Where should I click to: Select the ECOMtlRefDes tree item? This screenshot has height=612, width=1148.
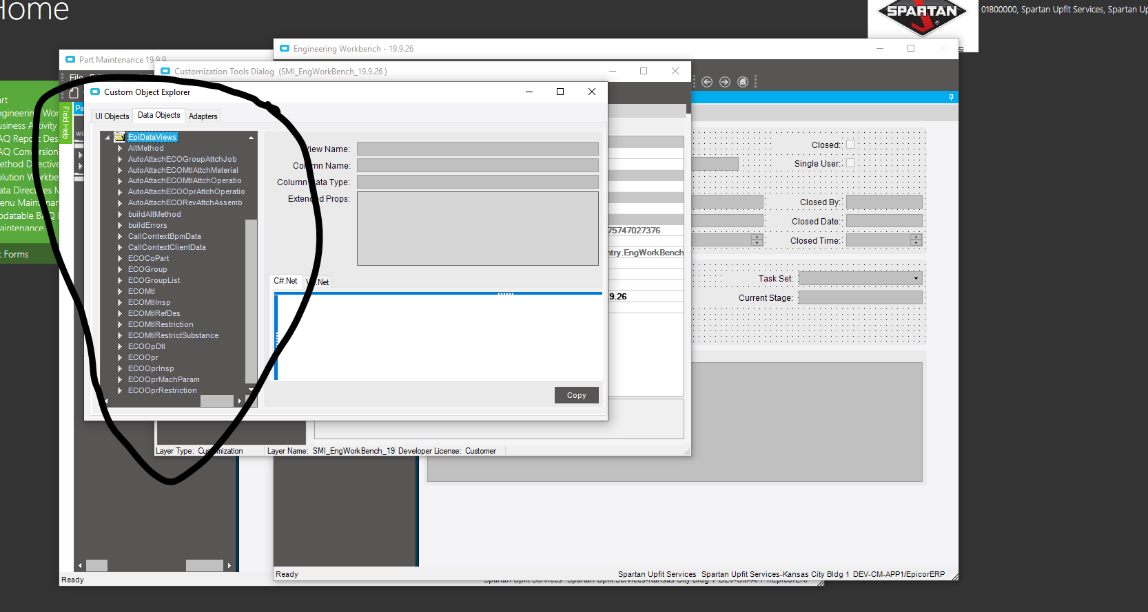pyautogui.click(x=154, y=313)
